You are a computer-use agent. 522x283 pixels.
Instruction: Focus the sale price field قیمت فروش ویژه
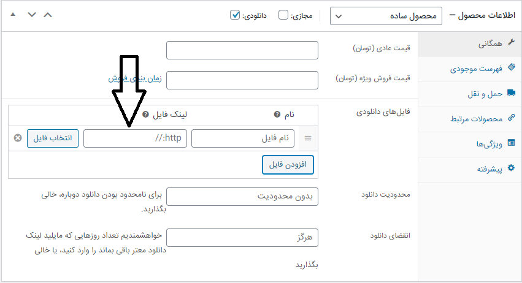tap(242, 80)
